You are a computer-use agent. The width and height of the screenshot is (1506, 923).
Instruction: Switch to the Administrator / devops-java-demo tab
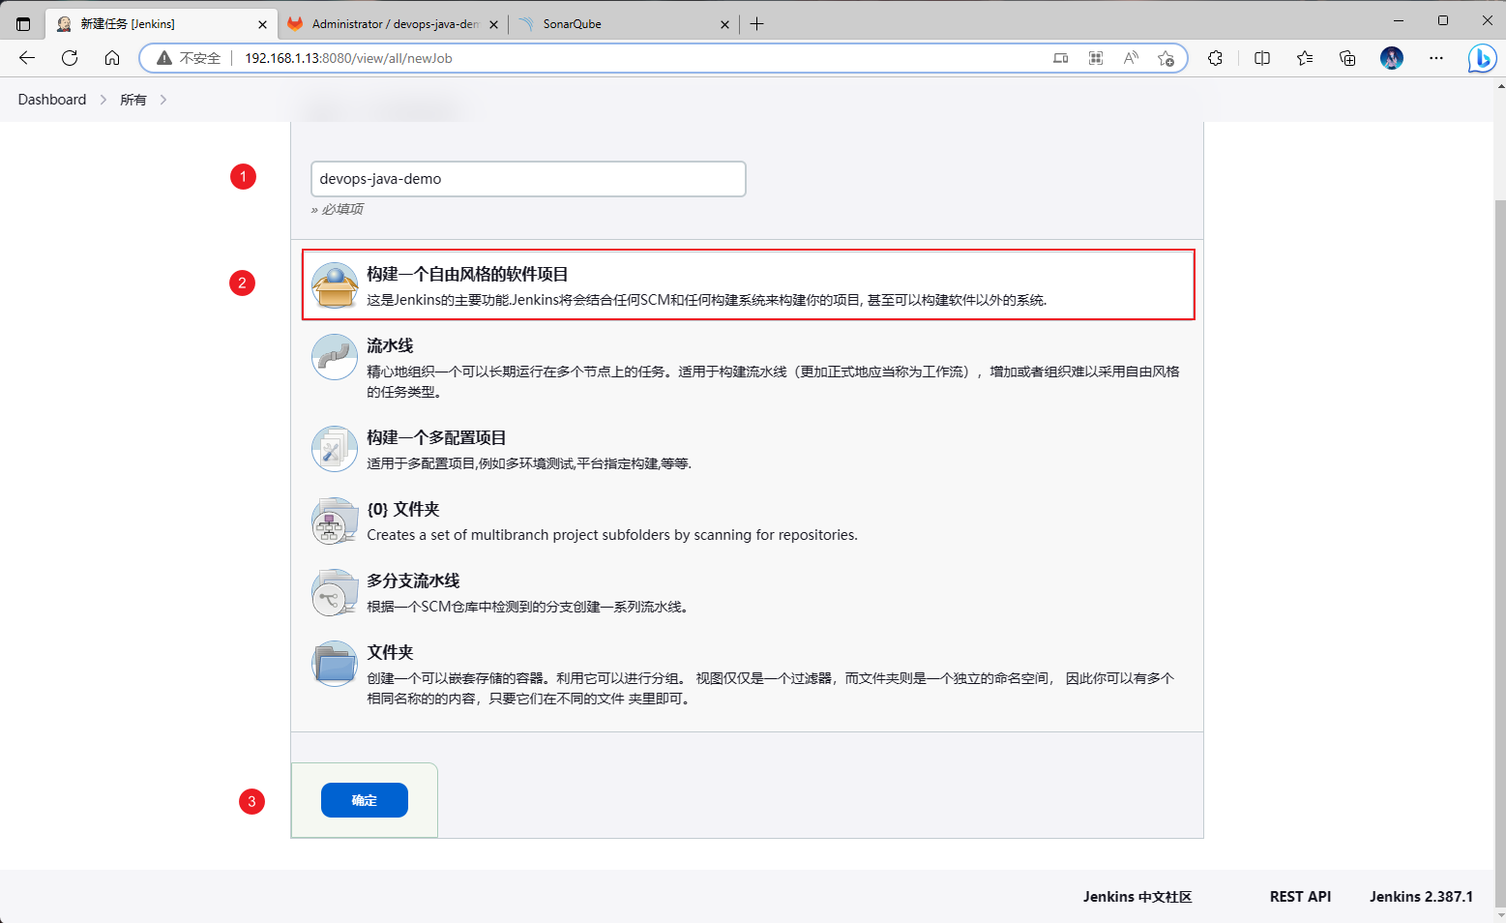tap(393, 24)
